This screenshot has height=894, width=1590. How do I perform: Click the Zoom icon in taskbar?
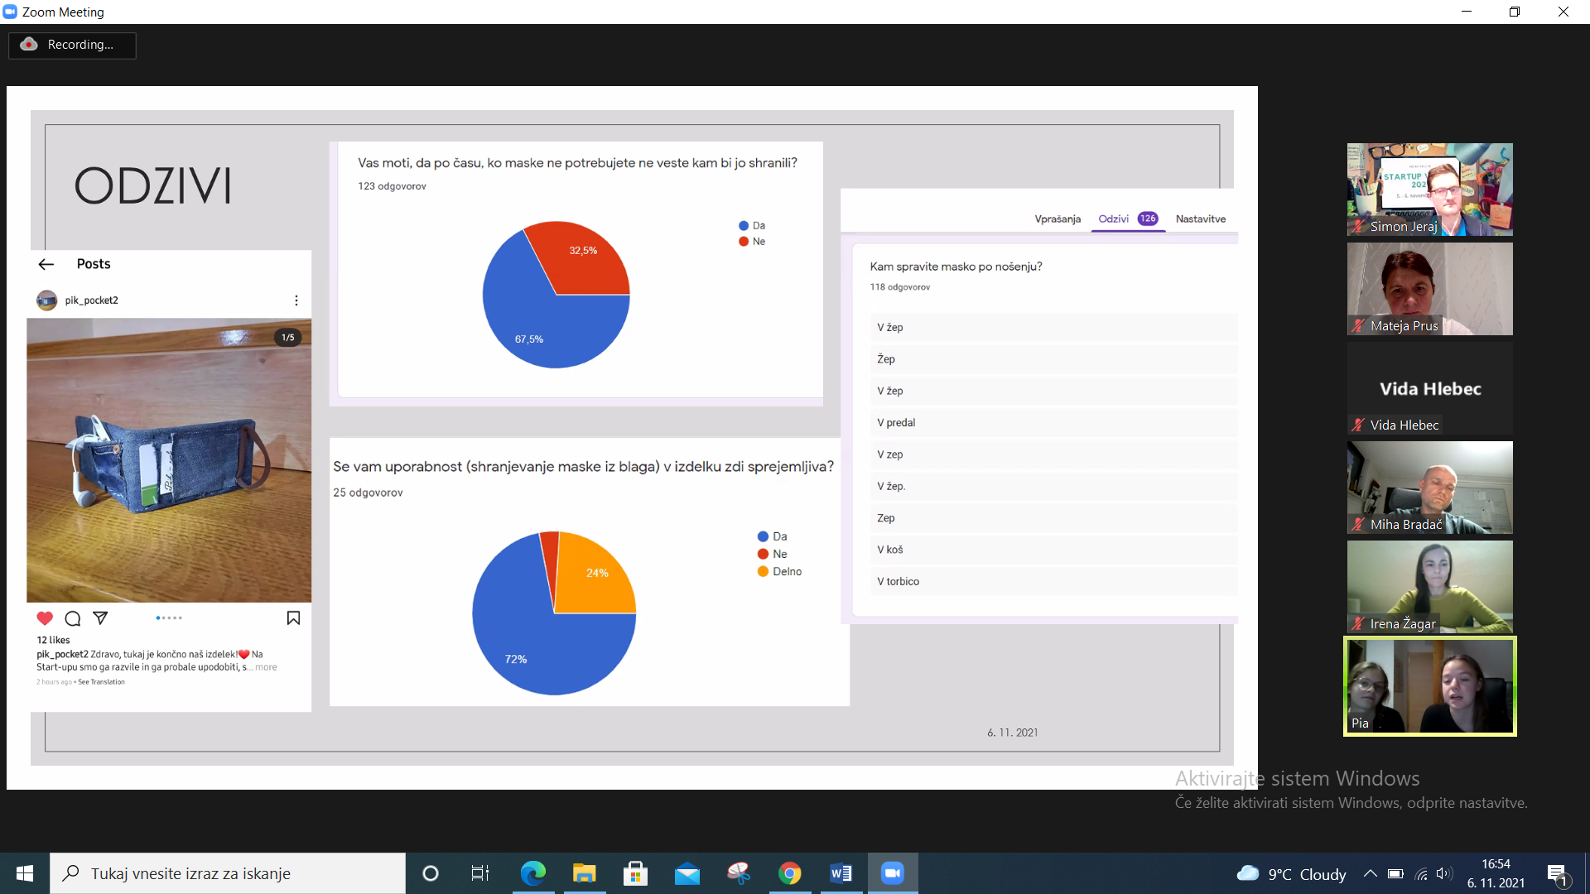[892, 873]
